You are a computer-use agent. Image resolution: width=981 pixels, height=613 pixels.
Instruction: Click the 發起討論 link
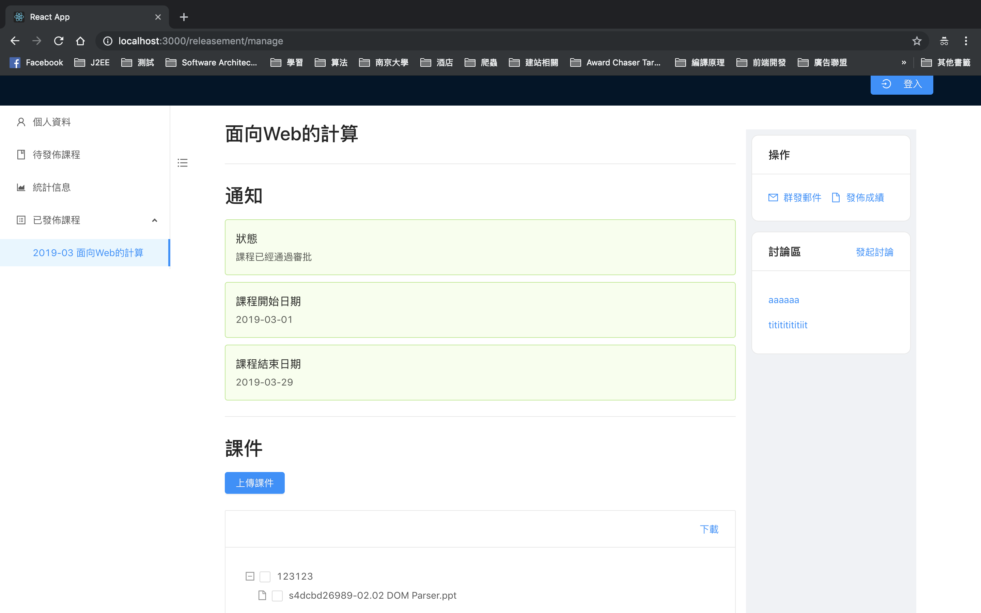[x=874, y=252]
